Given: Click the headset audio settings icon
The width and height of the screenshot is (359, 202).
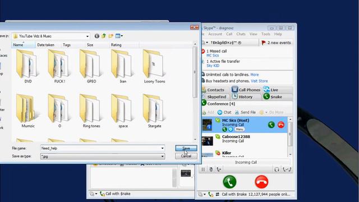Looking at the screenshot, I should [277, 169].
